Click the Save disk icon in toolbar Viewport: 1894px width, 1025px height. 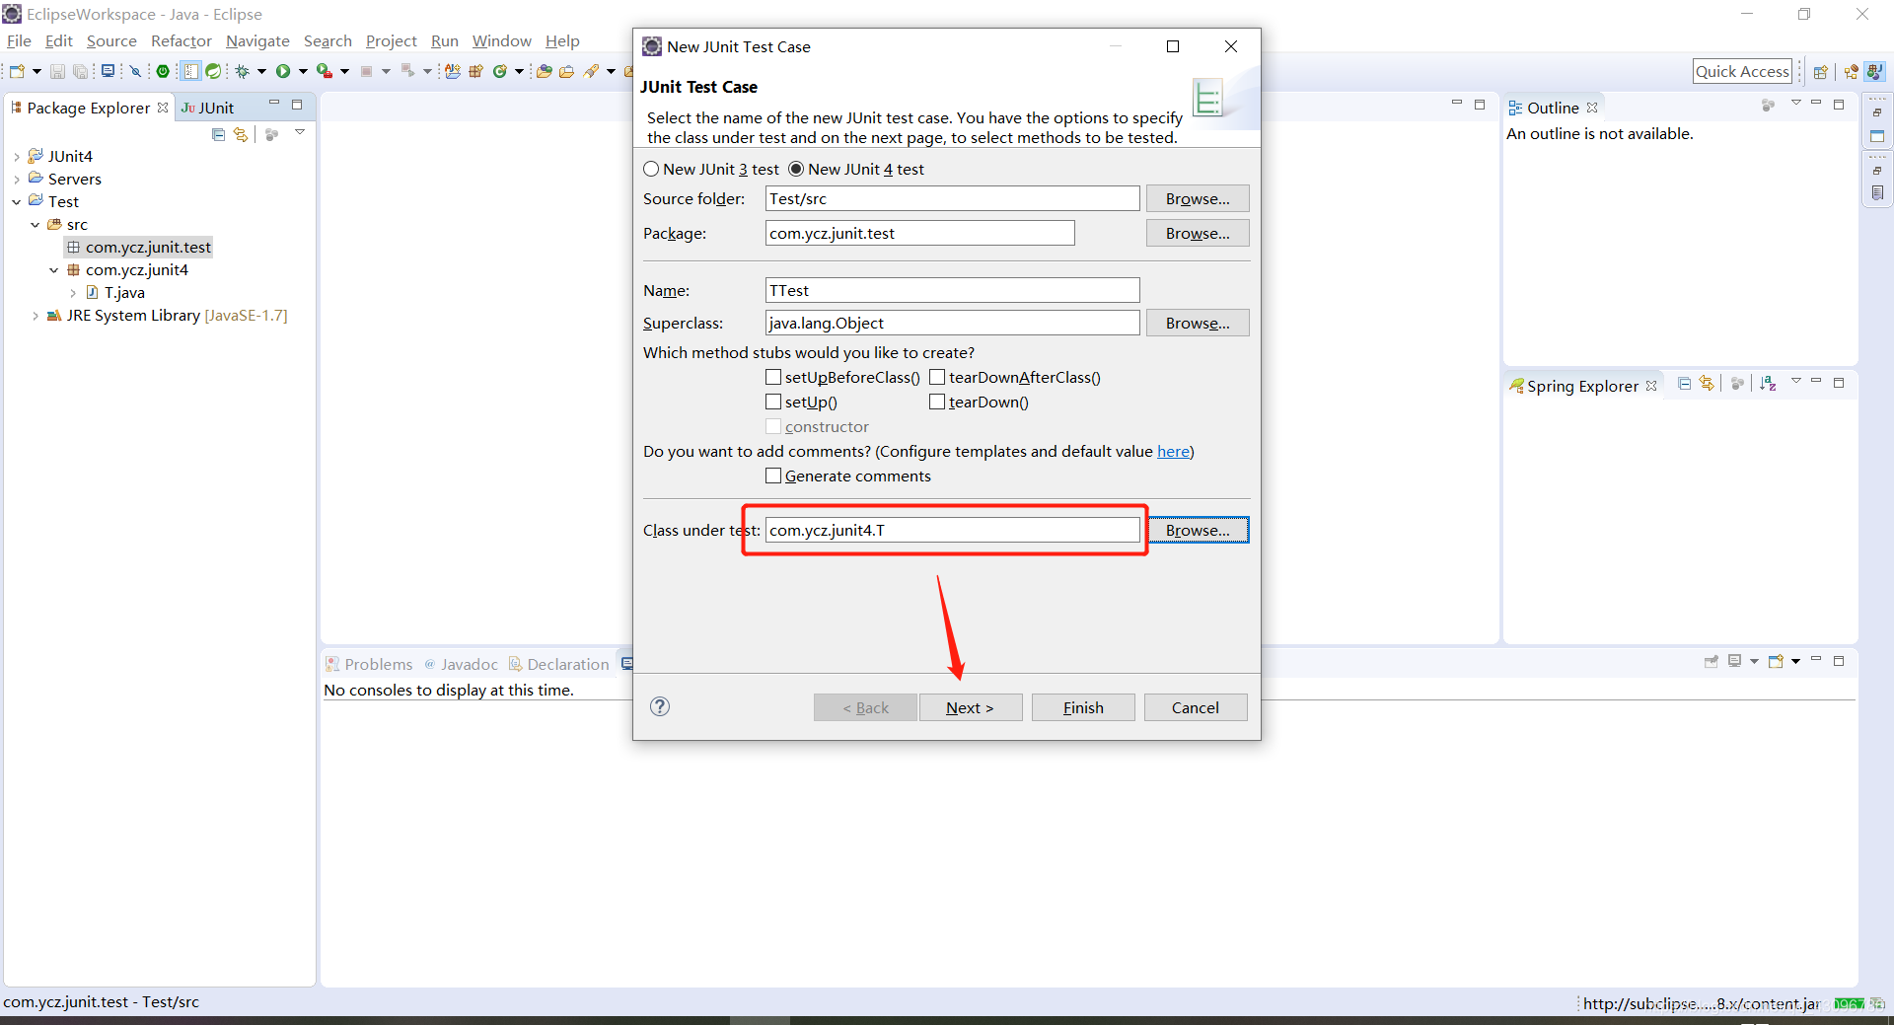57,71
